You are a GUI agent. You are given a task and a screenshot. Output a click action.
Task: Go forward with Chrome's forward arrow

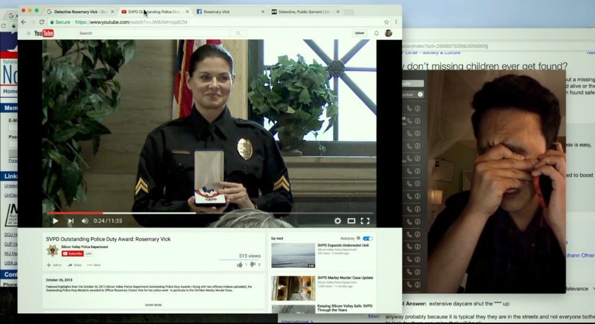click(33, 22)
